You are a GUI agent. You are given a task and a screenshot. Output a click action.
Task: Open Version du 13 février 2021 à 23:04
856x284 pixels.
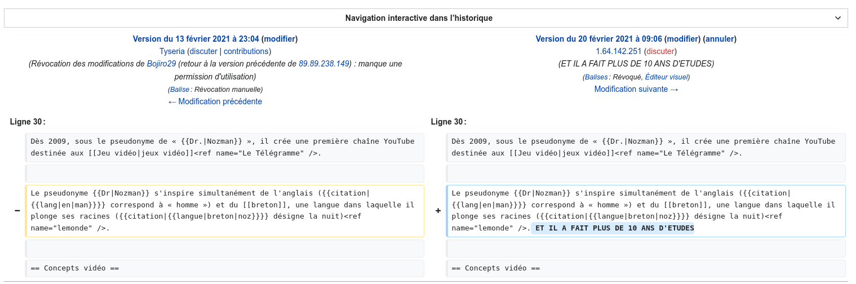tap(196, 39)
